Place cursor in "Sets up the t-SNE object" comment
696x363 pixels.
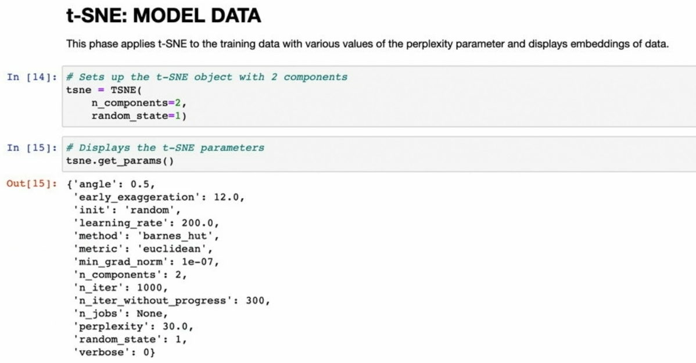207,77
